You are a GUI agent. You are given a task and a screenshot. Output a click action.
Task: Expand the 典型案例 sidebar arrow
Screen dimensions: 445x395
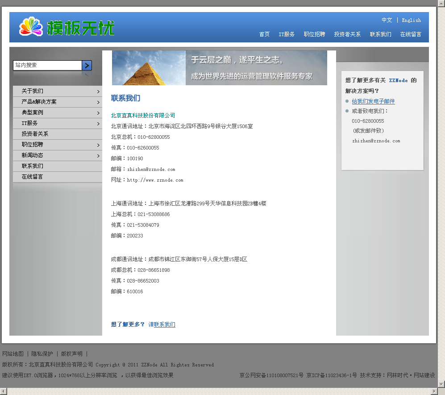point(98,113)
